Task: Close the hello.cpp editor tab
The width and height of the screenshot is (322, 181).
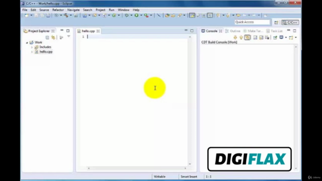Action: (98, 31)
